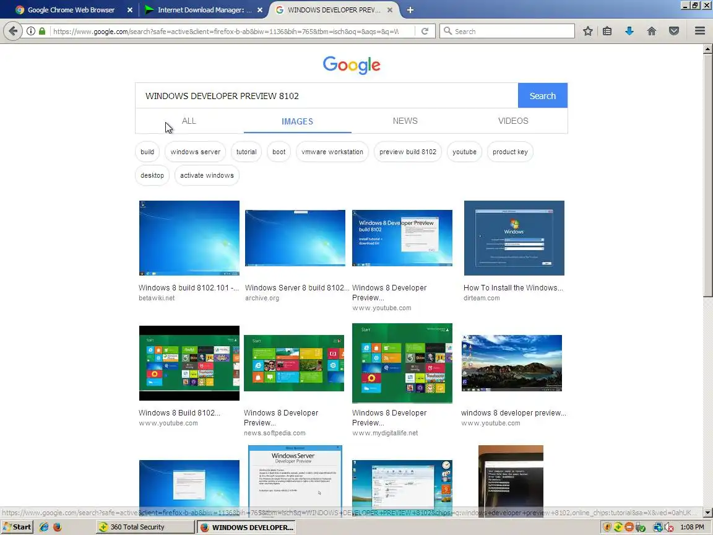Image resolution: width=713 pixels, height=535 pixels.
Task: Open a new tab with plus button
Action: point(410,10)
